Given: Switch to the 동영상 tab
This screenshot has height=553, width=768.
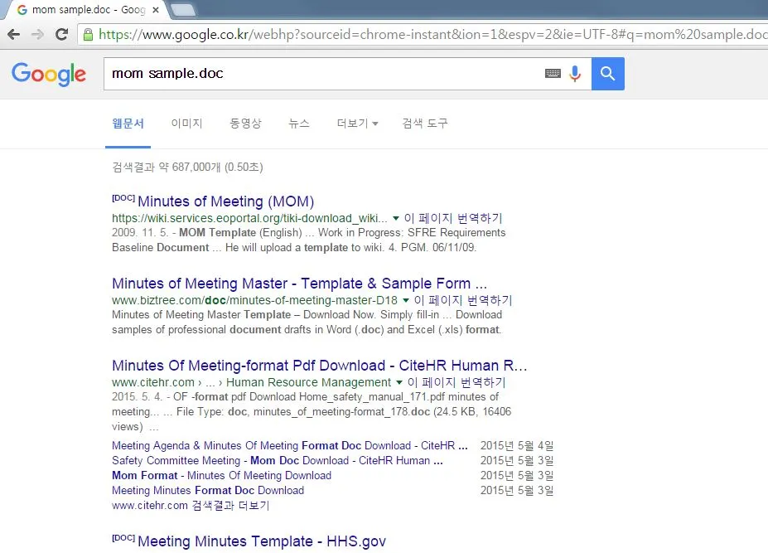Looking at the screenshot, I should (245, 124).
